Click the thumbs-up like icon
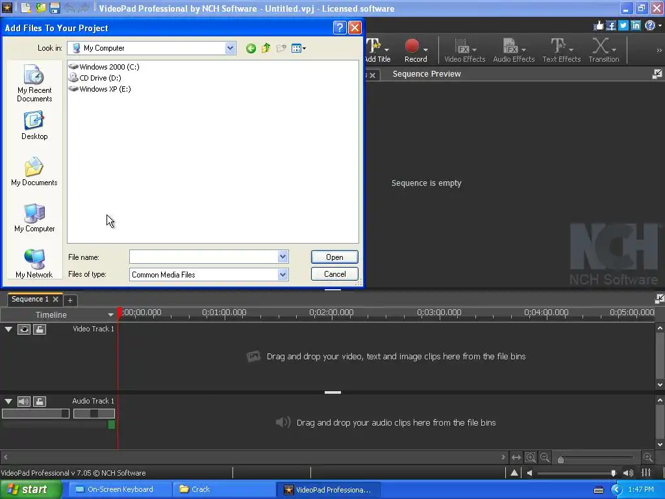Viewport: 665px width, 499px height. 598,26
